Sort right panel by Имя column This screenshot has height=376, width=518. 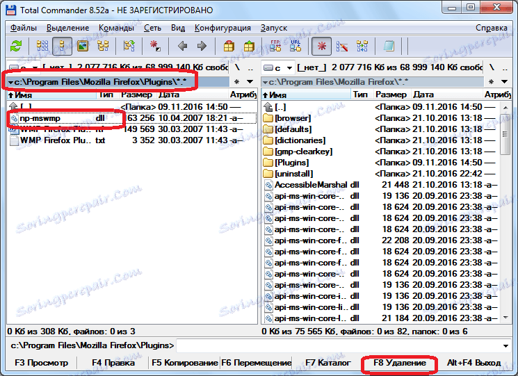click(x=306, y=95)
